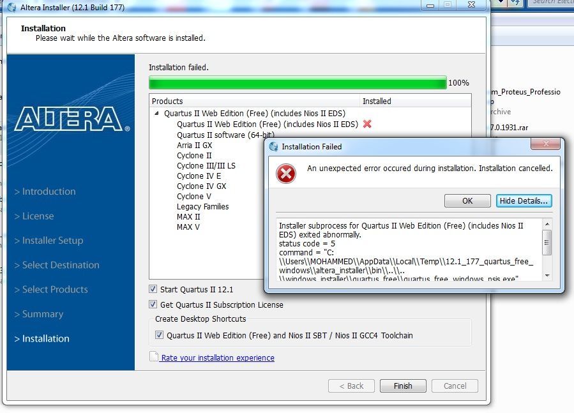Click the Altera logo in the sidebar
The width and height of the screenshot is (574, 413).
[72, 119]
